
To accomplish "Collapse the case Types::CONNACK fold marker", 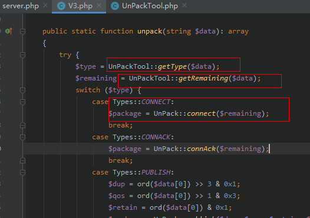I will click(22, 137).
